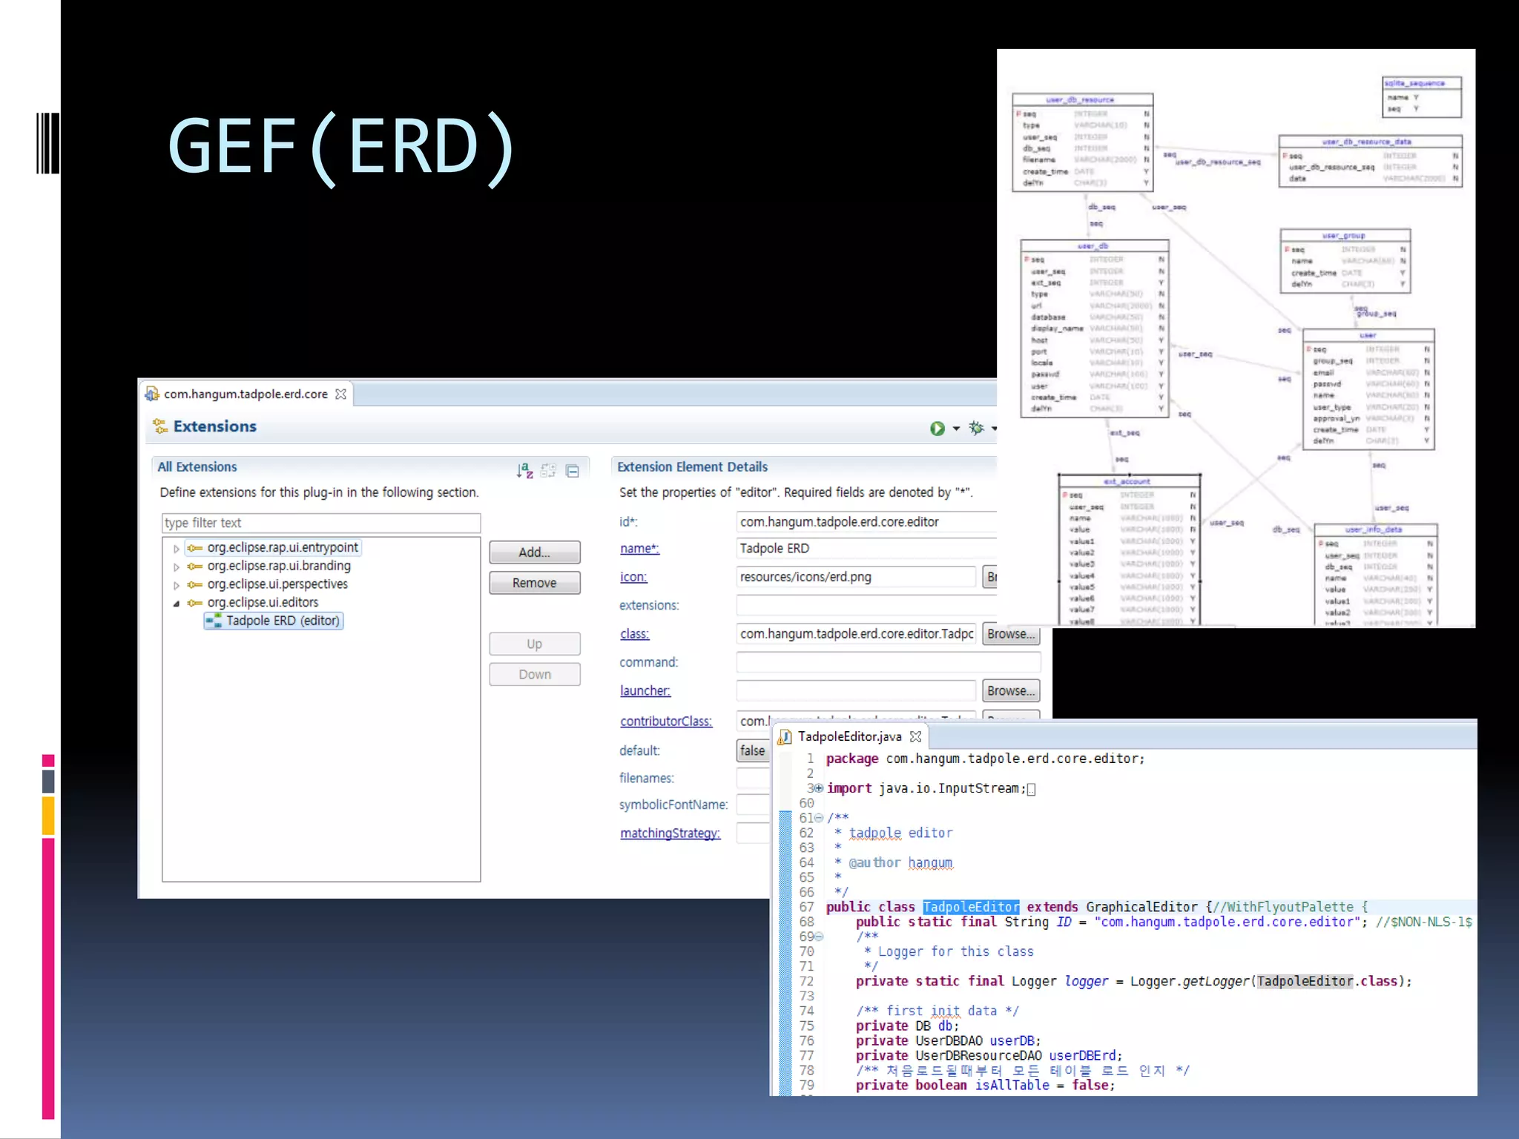Open the run launch dropdown arrow
Image resolution: width=1519 pixels, height=1139 pixels.
(956, 429)
